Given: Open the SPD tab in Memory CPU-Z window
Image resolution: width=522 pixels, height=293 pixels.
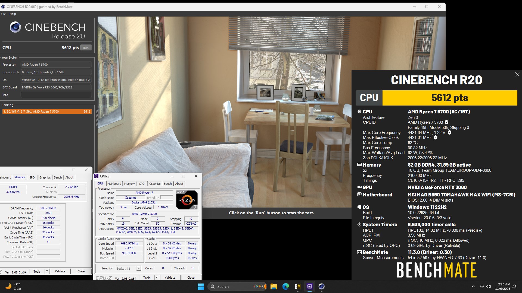Looking at the screenshot, I should pyautogui.click(x=32, y=177).
